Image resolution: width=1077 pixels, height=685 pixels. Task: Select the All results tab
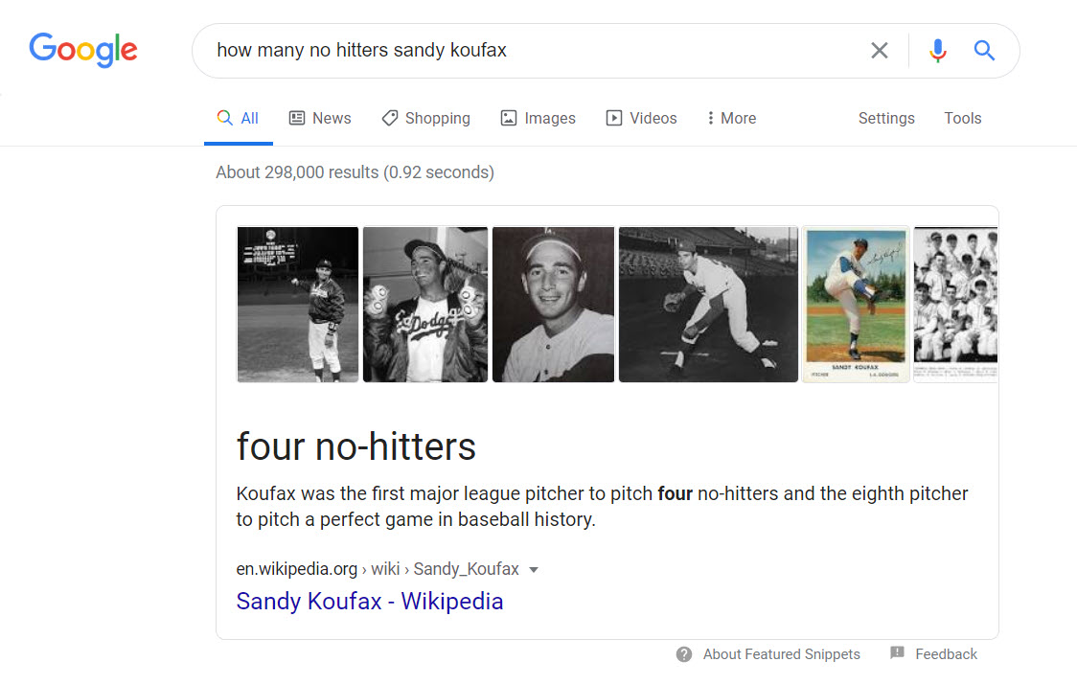coord(239,118)
